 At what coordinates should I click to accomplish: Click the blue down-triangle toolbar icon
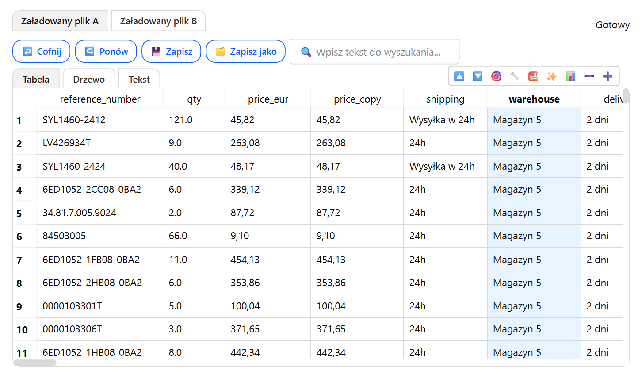[478, 76]
